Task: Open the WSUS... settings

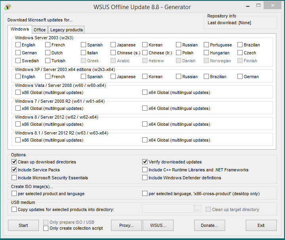Action: 158,225
